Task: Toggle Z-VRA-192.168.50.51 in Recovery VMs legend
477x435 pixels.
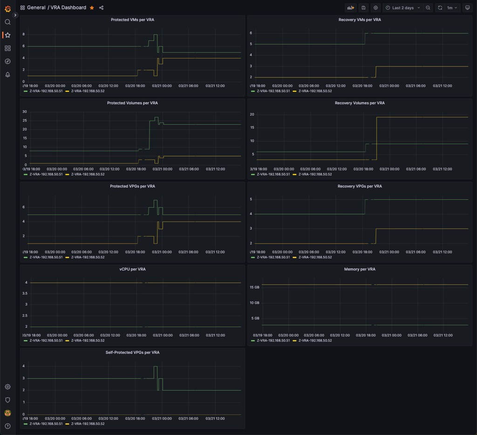Action: tap(273, 91)
